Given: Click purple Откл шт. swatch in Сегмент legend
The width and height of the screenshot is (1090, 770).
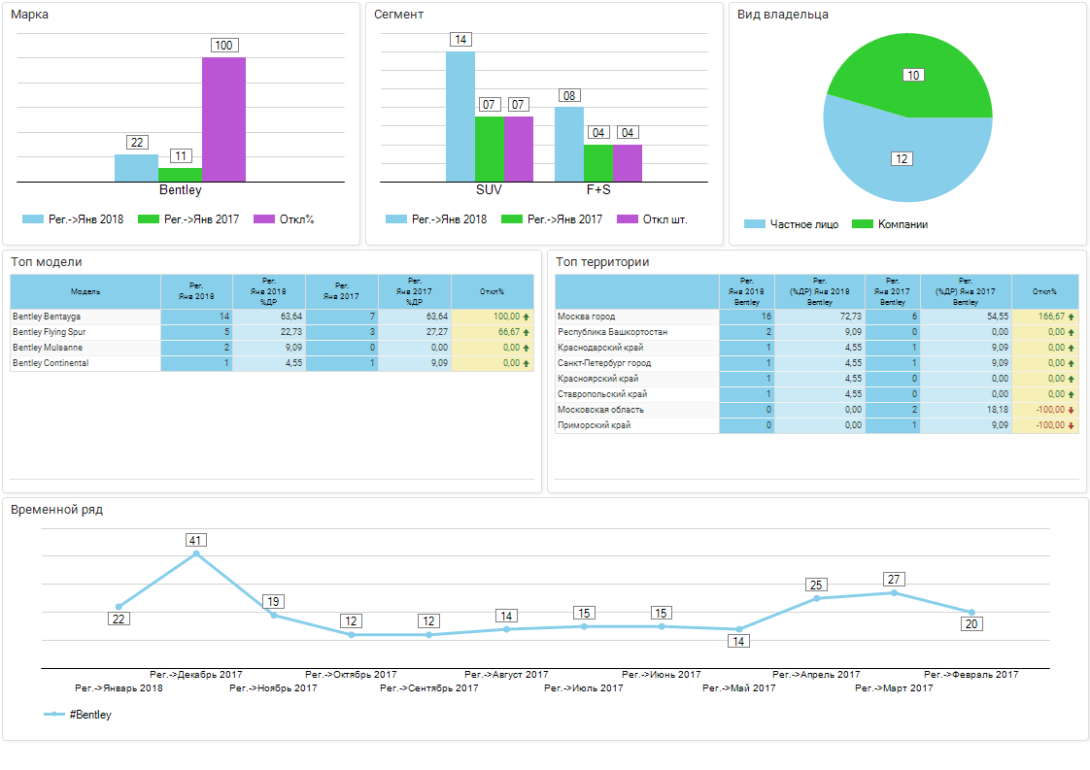Looking at the screenshot, I should pyautogui.click(x=628, y=218).
